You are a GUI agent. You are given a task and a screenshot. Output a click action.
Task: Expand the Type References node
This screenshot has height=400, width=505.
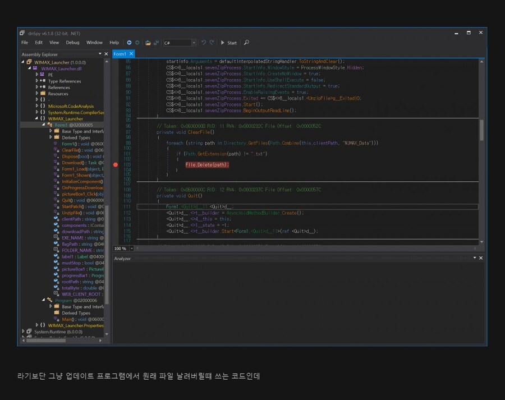click(x=36, y=81)
